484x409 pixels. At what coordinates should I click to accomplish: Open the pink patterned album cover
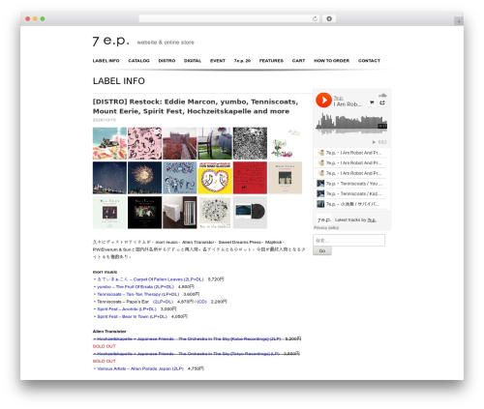[x=144, y=143]
